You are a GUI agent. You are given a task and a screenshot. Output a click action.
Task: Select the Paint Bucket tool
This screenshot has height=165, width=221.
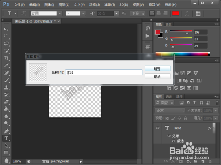click(6, 109)
